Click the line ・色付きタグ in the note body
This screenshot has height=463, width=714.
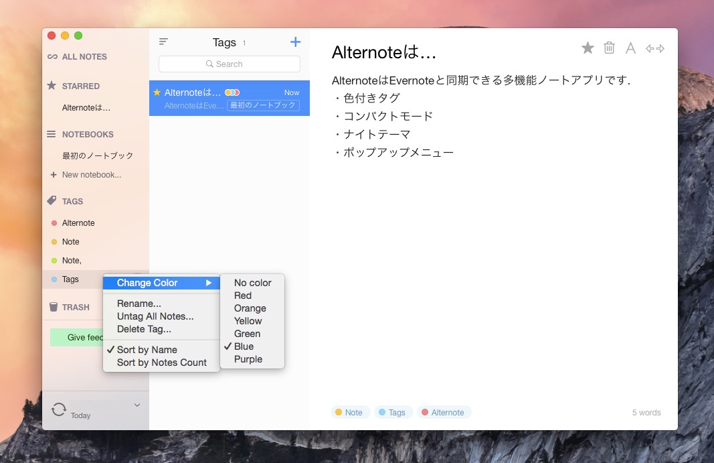pyautogui.click(x=367, y=98)
